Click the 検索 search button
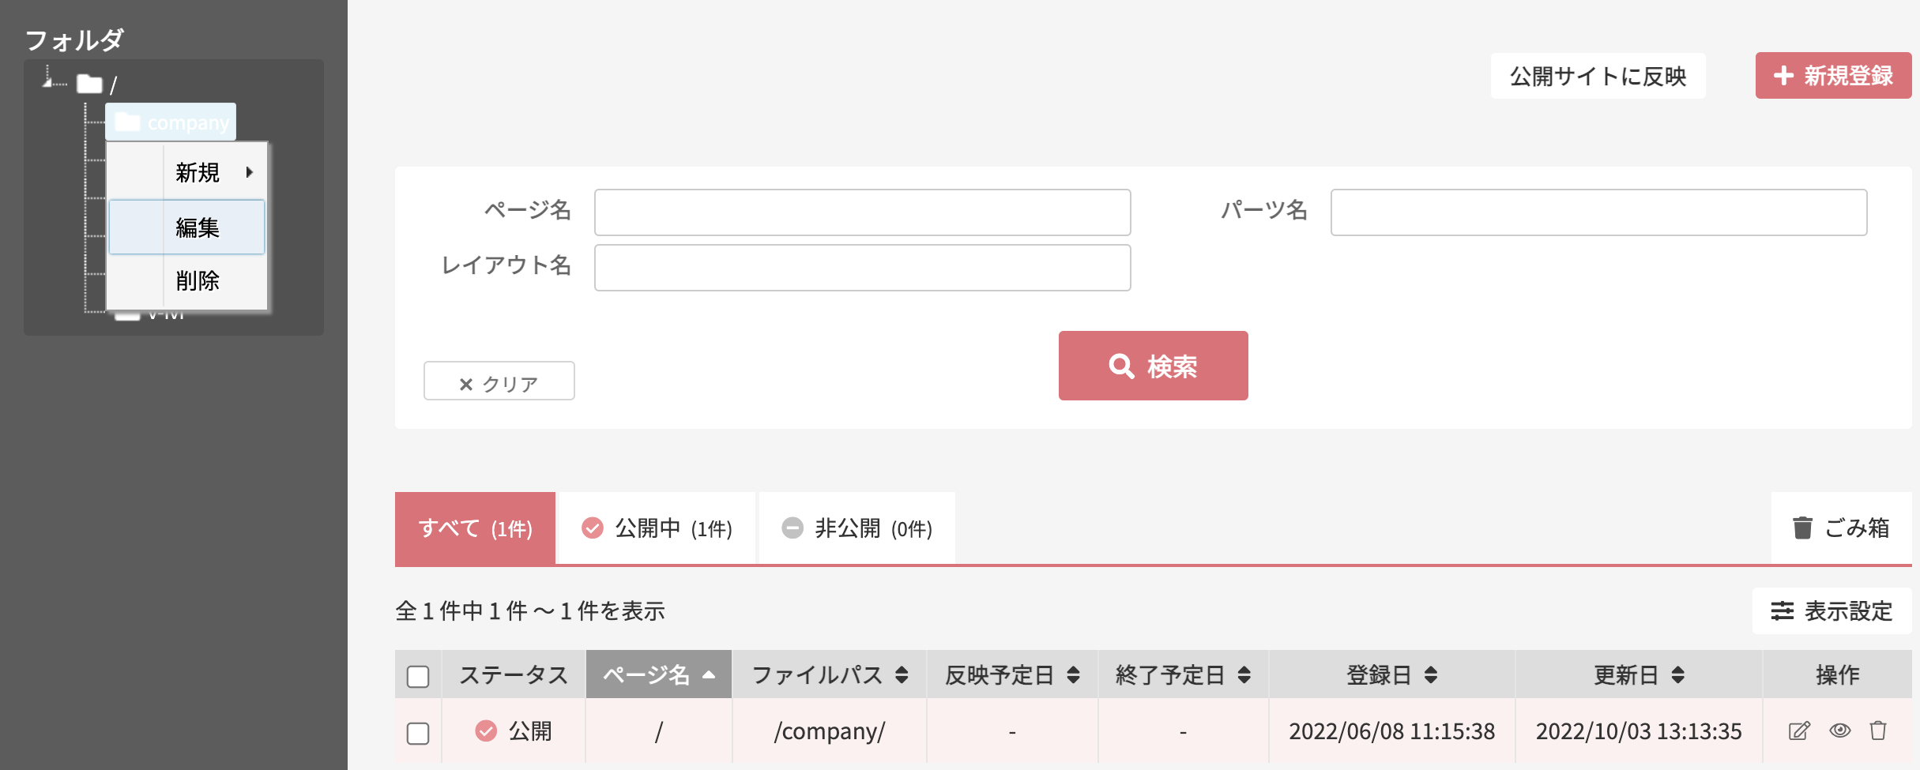The height and width of the screenshot is (770, 1920). coord(1153,366)
